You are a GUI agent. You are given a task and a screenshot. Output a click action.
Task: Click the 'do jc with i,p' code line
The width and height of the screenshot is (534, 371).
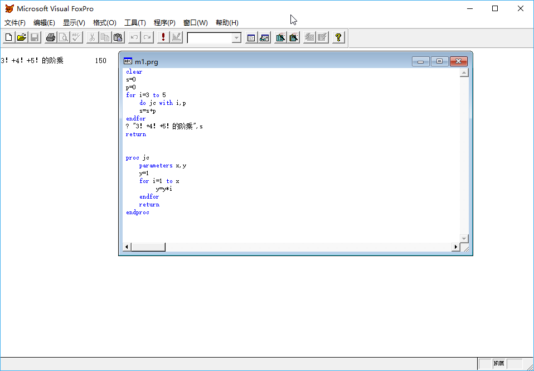click(x=163, y=103)
